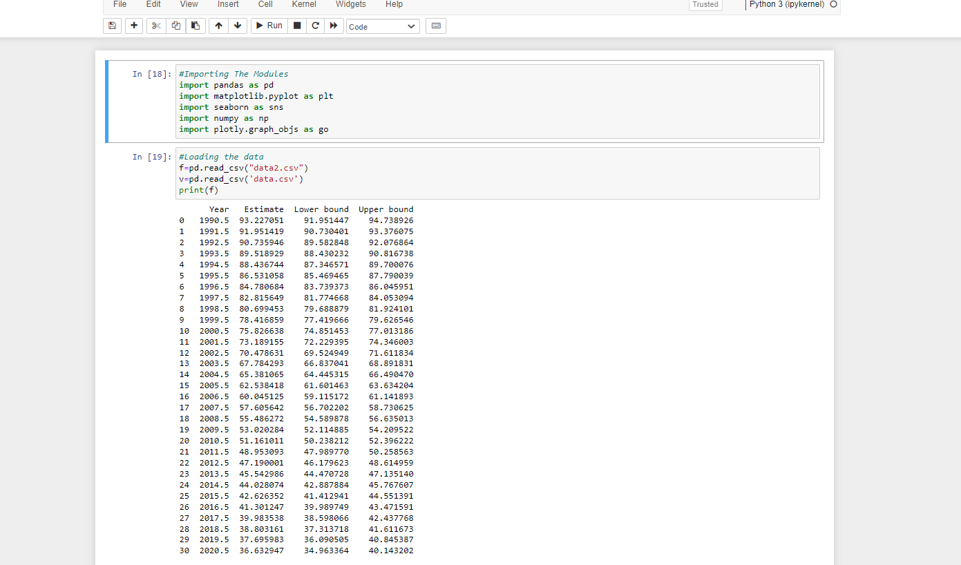Select the In [18] cell prompt

[151, 74]
